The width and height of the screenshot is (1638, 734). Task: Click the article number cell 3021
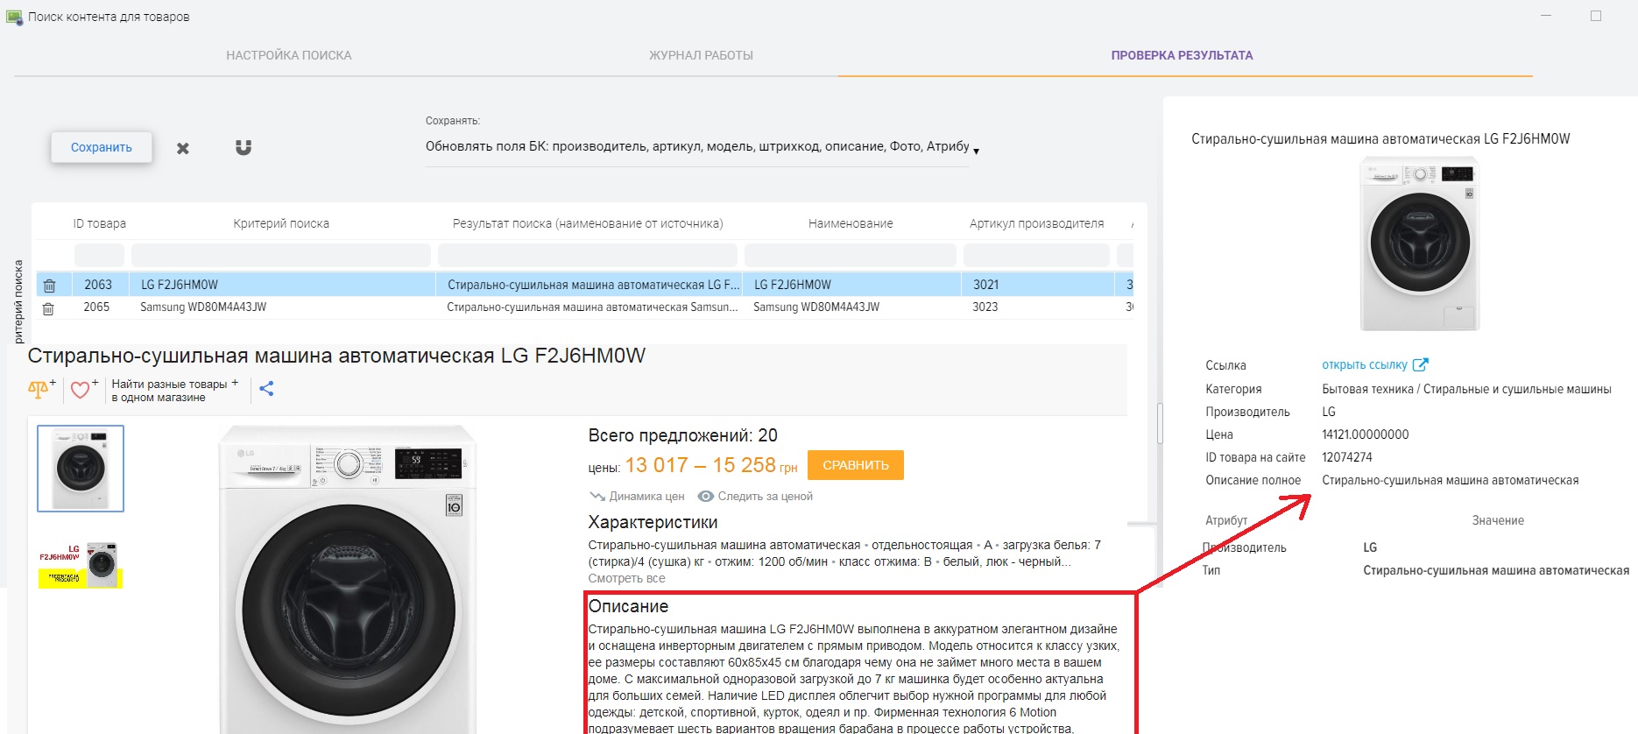point(1037,285)
